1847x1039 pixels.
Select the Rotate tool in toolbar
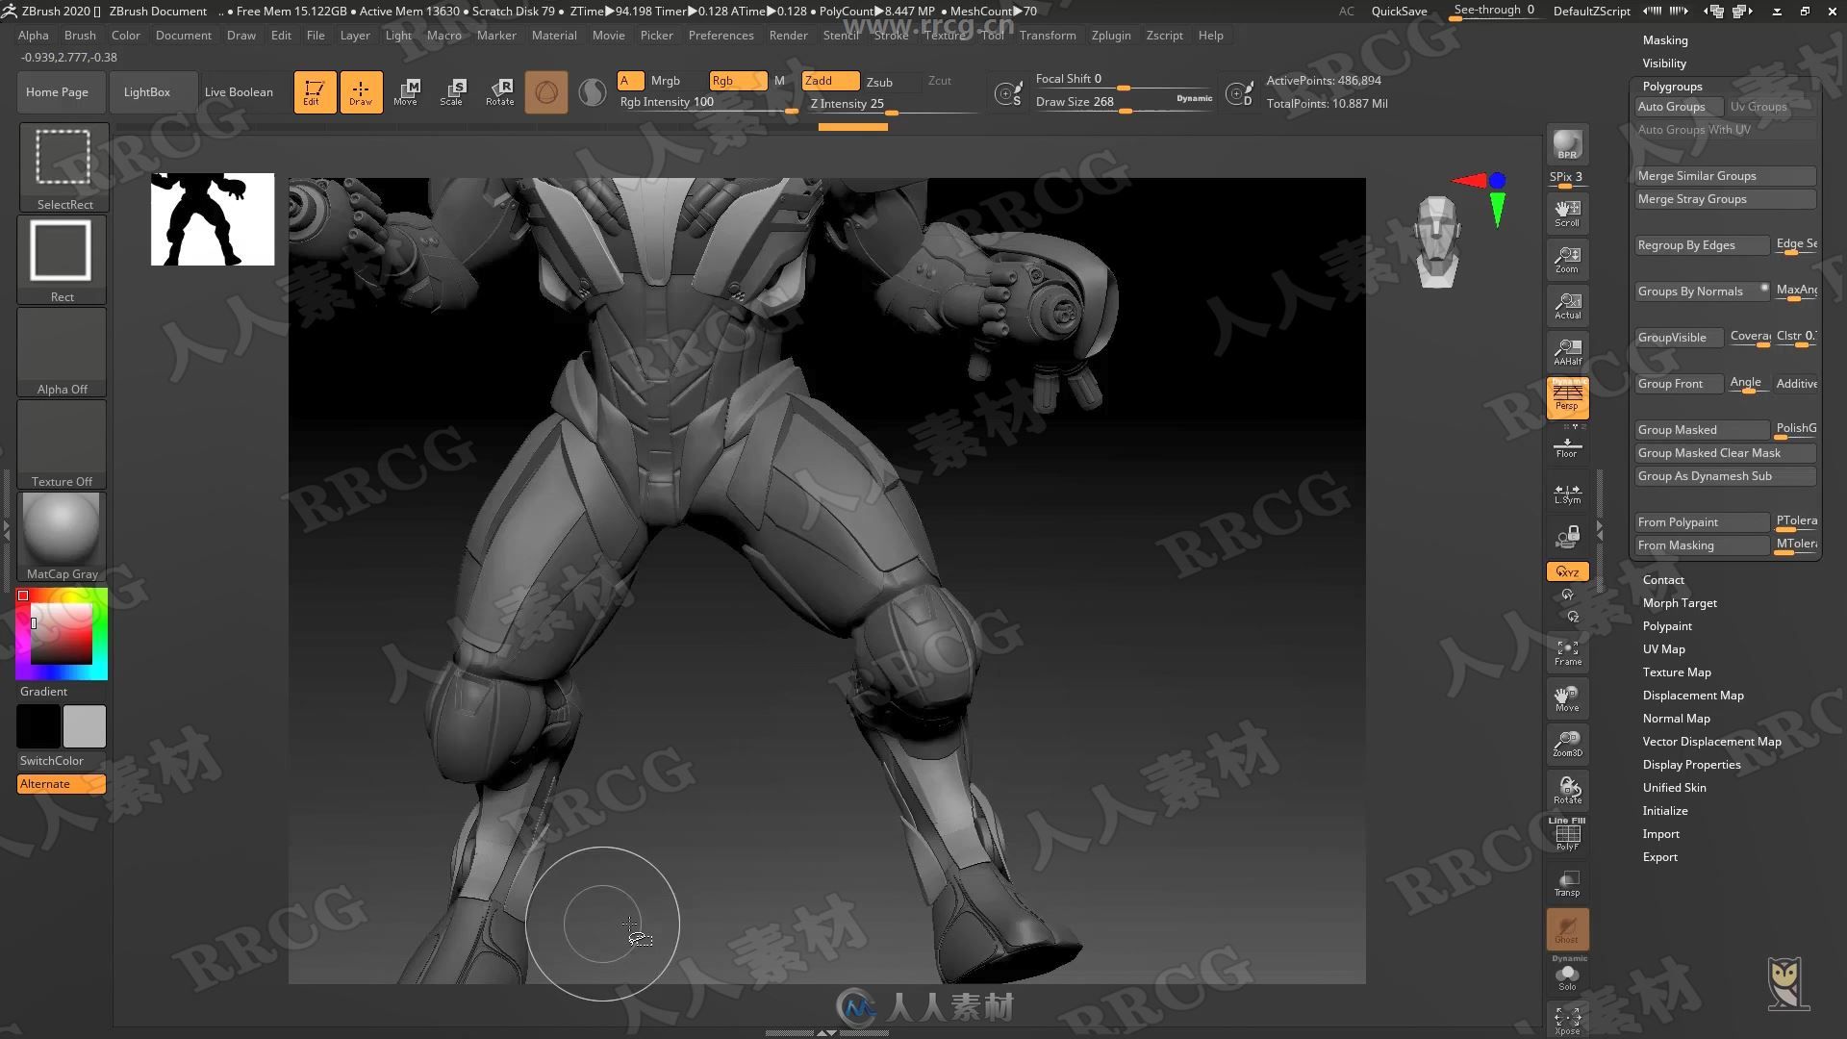500,91
